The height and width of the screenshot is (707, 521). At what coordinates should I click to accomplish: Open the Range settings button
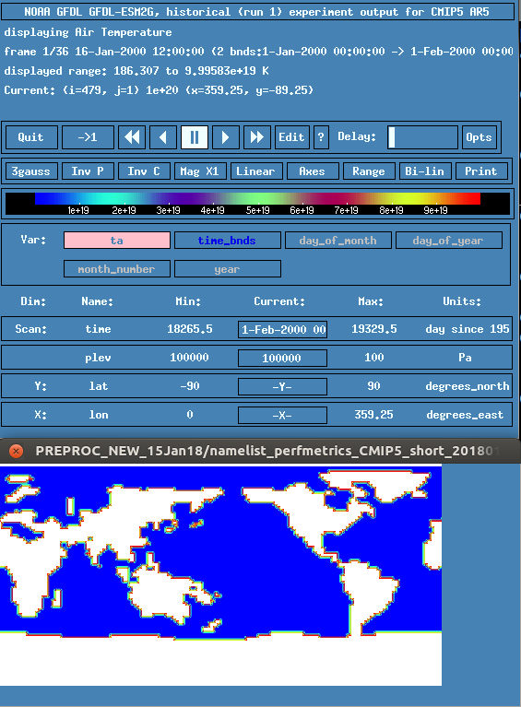click(370, 171)
